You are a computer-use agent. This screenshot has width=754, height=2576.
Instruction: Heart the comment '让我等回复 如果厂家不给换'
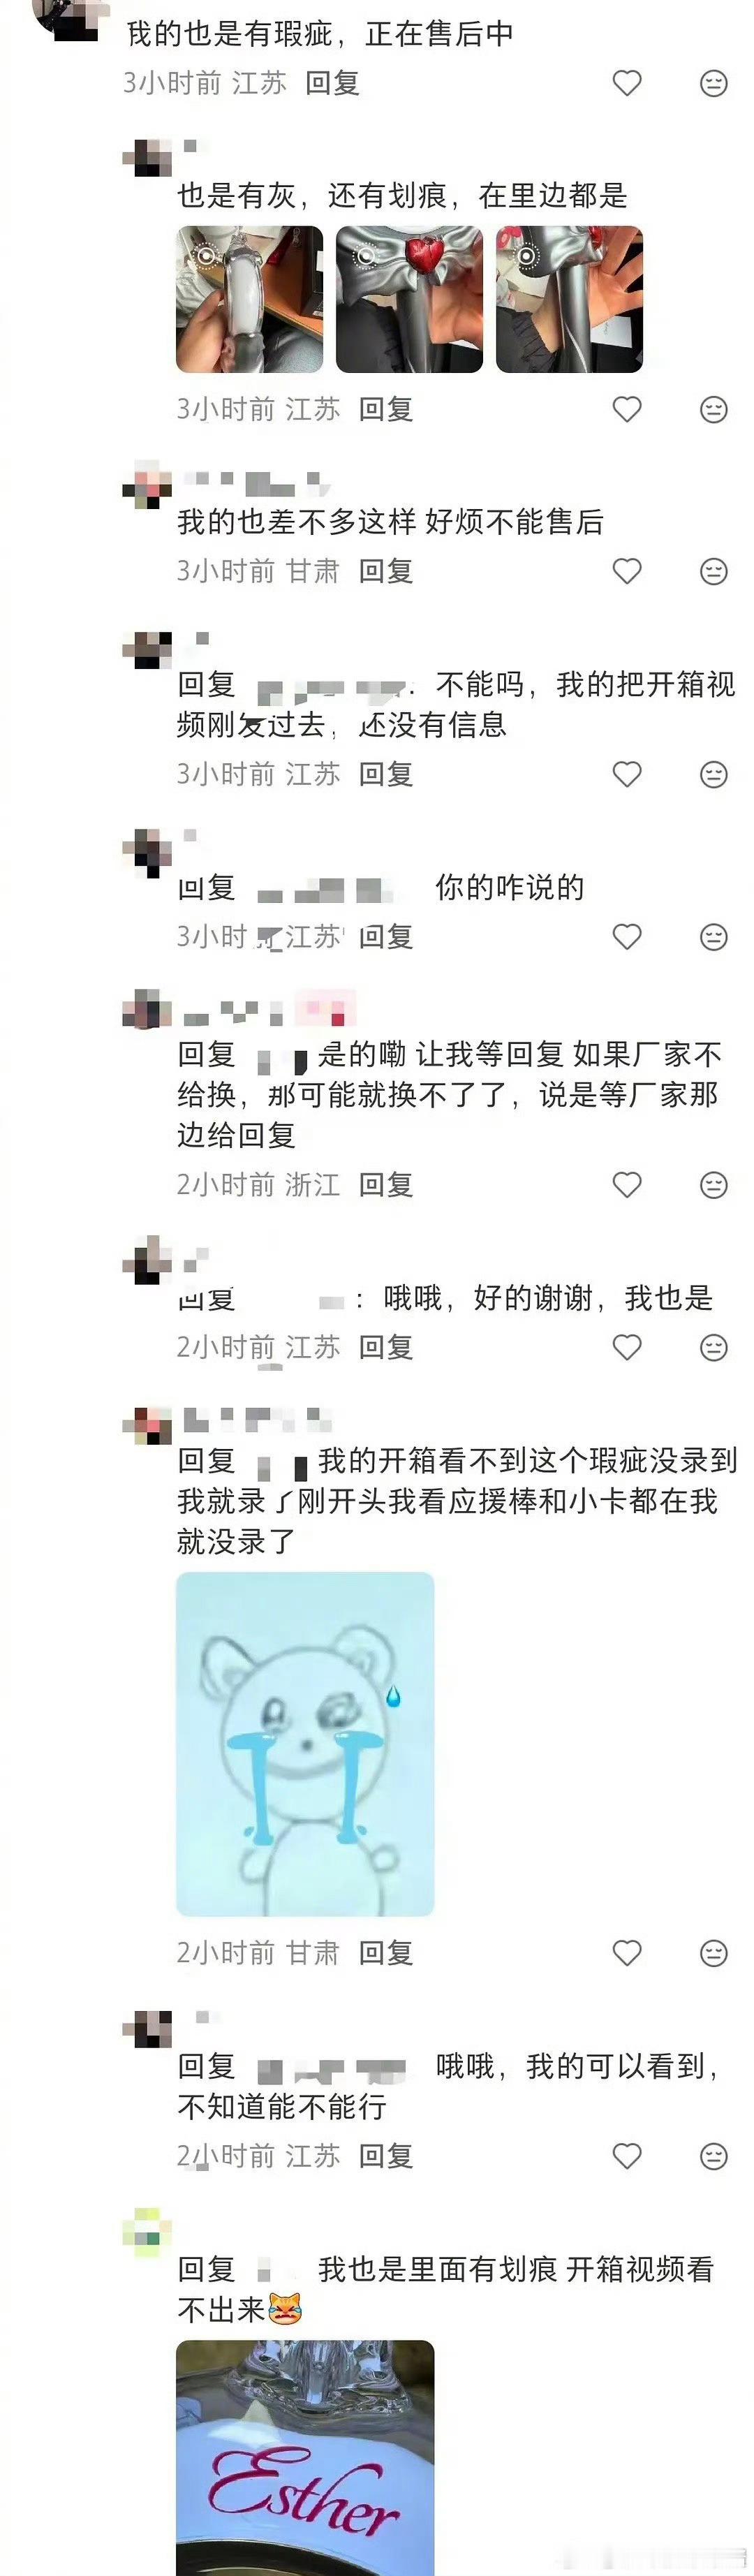tap(627, 1185)
